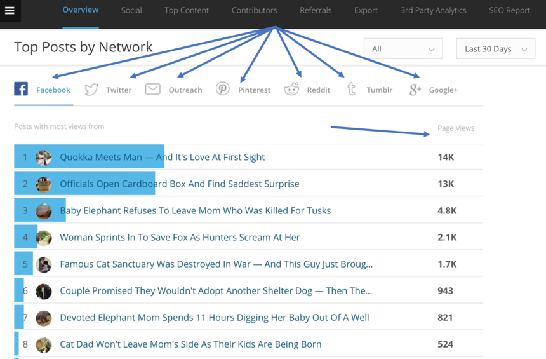The width and height of the screenshot is (546, 359).
Task: Click Woman Sprints In To Save Fox link
Action: [180, 237]
